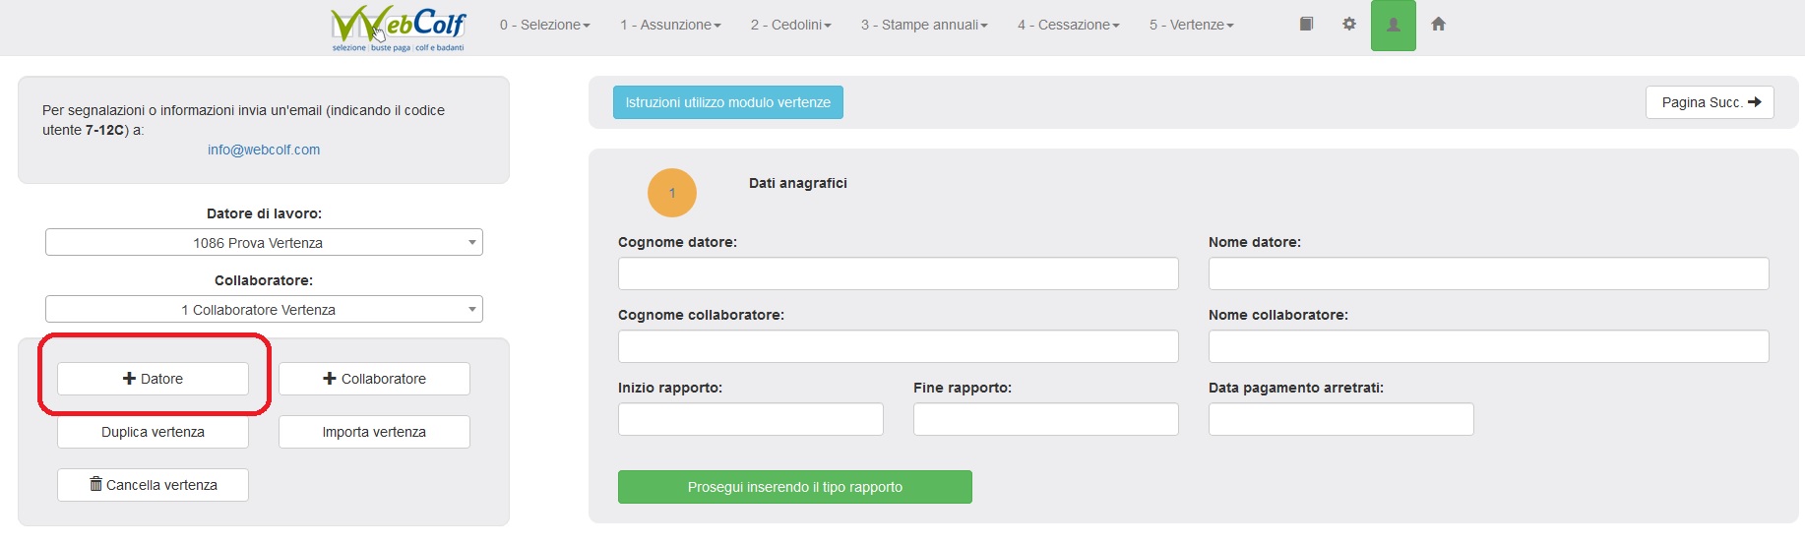The image size is (1805, 544).
Task: Go to next page with Pagina Succ.
Action: (1710, 102)
